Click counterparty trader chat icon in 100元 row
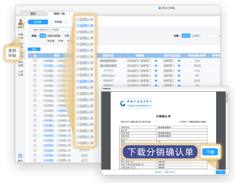 [x=179, y=66]
